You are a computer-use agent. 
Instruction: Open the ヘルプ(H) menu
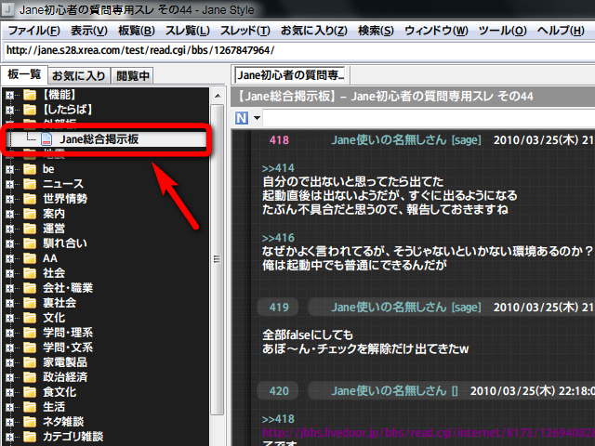[x=561, y=31]
